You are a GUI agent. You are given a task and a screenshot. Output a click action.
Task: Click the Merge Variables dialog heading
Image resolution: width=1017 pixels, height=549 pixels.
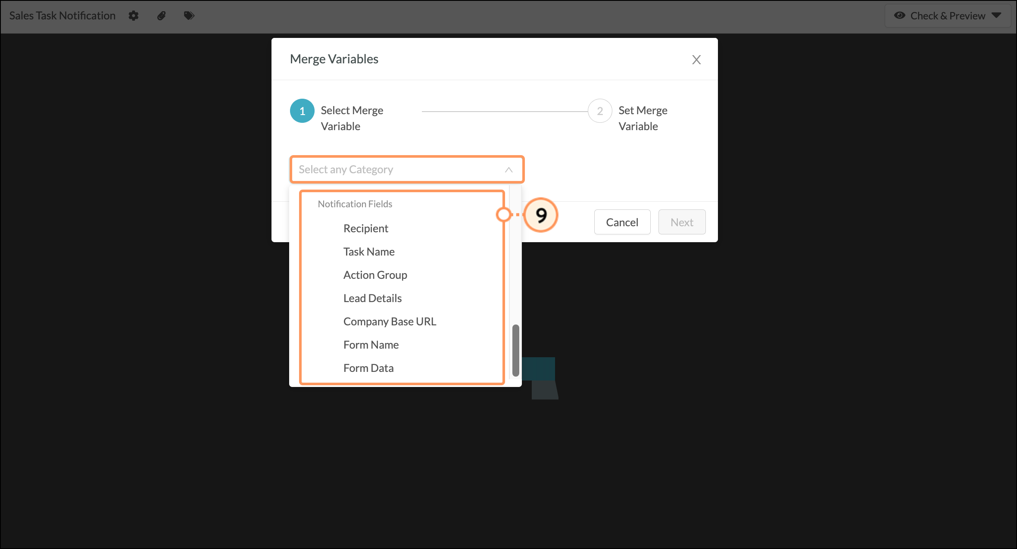[x=334, y=59]
